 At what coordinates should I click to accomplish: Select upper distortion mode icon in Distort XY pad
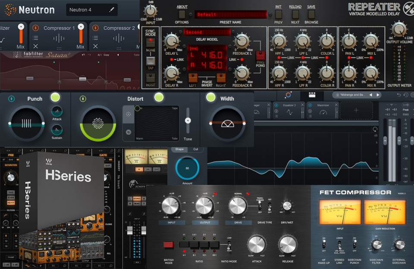129,114
